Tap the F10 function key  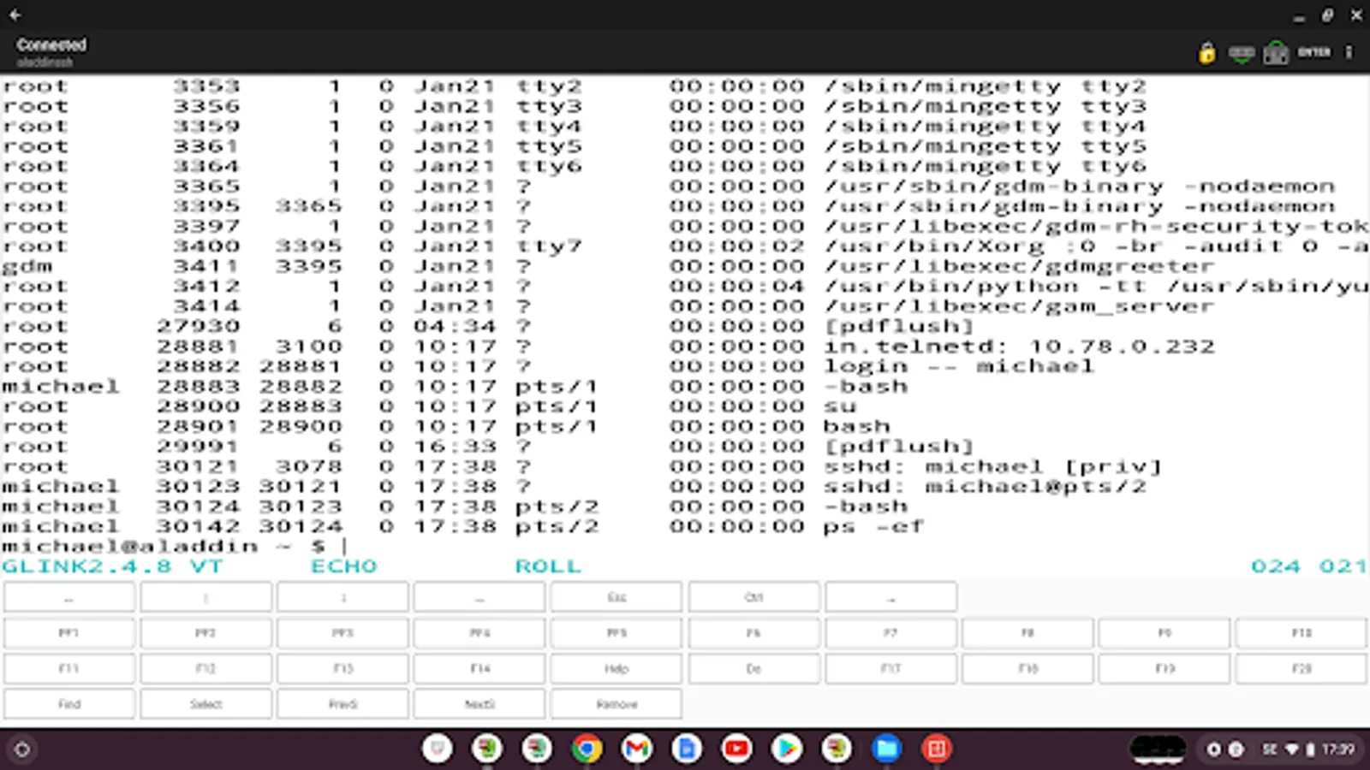pyautogui.click(x=1301, y=633)
